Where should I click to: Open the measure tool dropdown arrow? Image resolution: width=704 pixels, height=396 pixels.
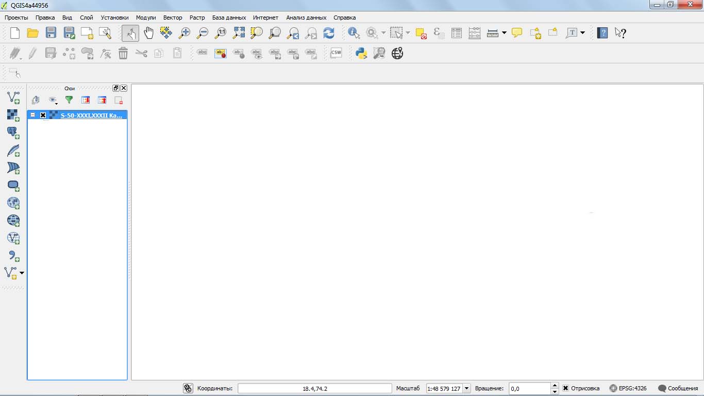[504, 34]
